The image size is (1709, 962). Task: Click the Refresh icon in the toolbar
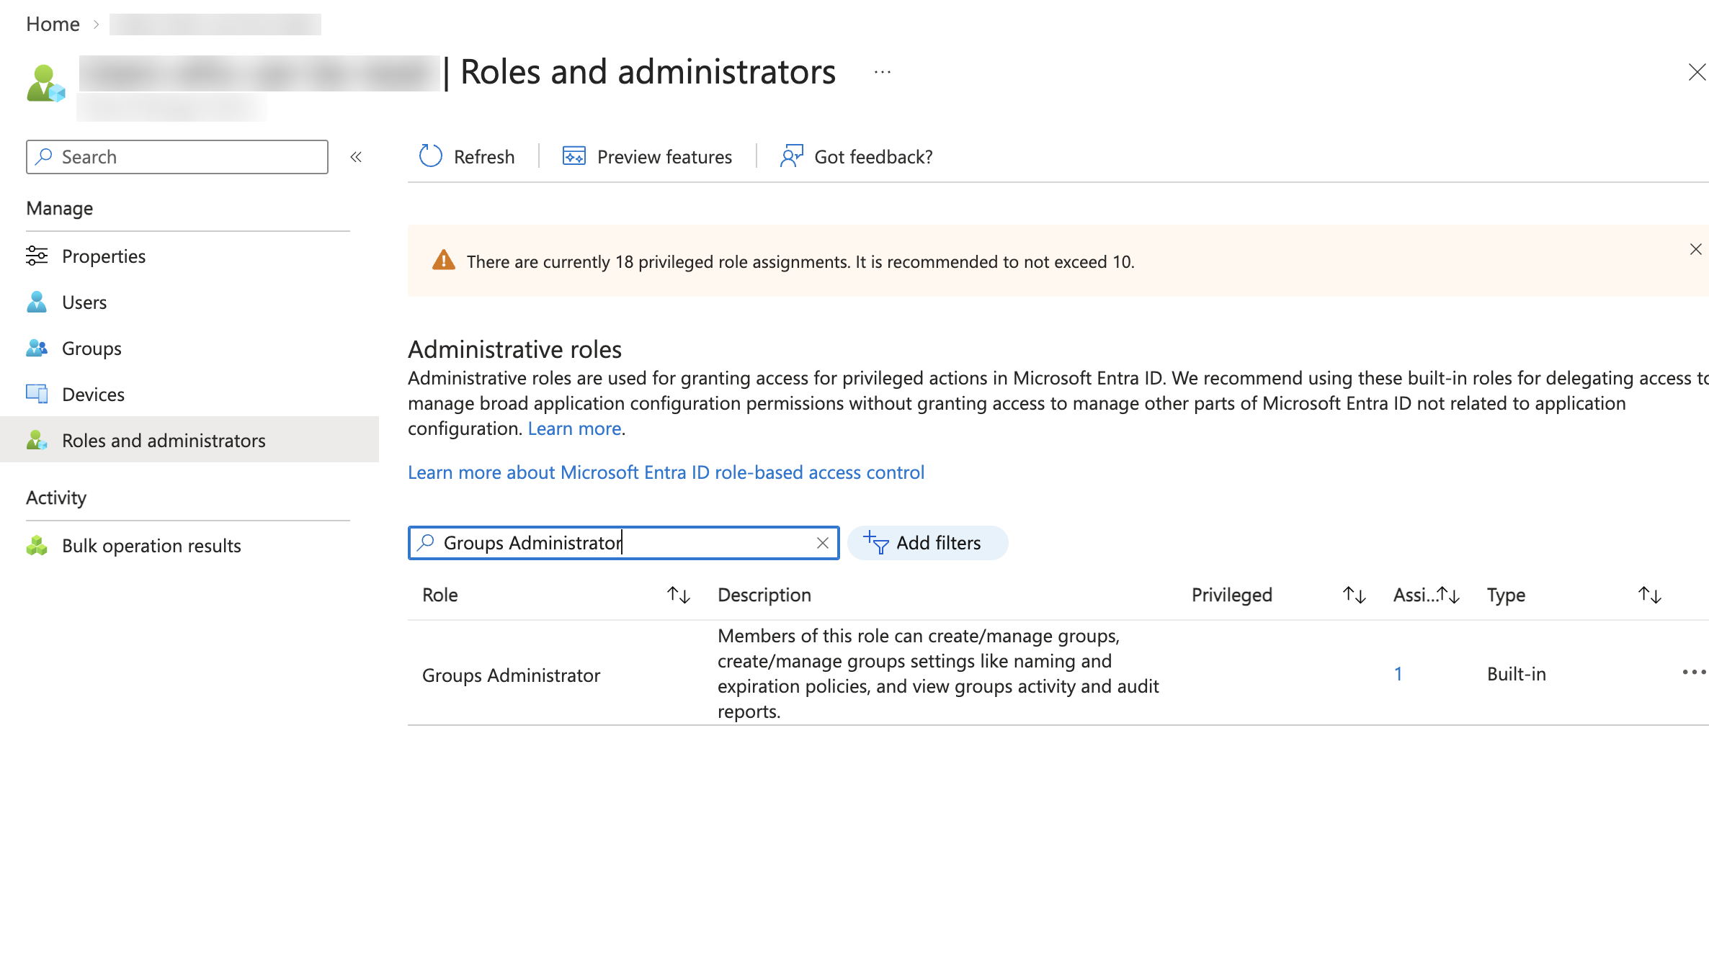[430, 156]
